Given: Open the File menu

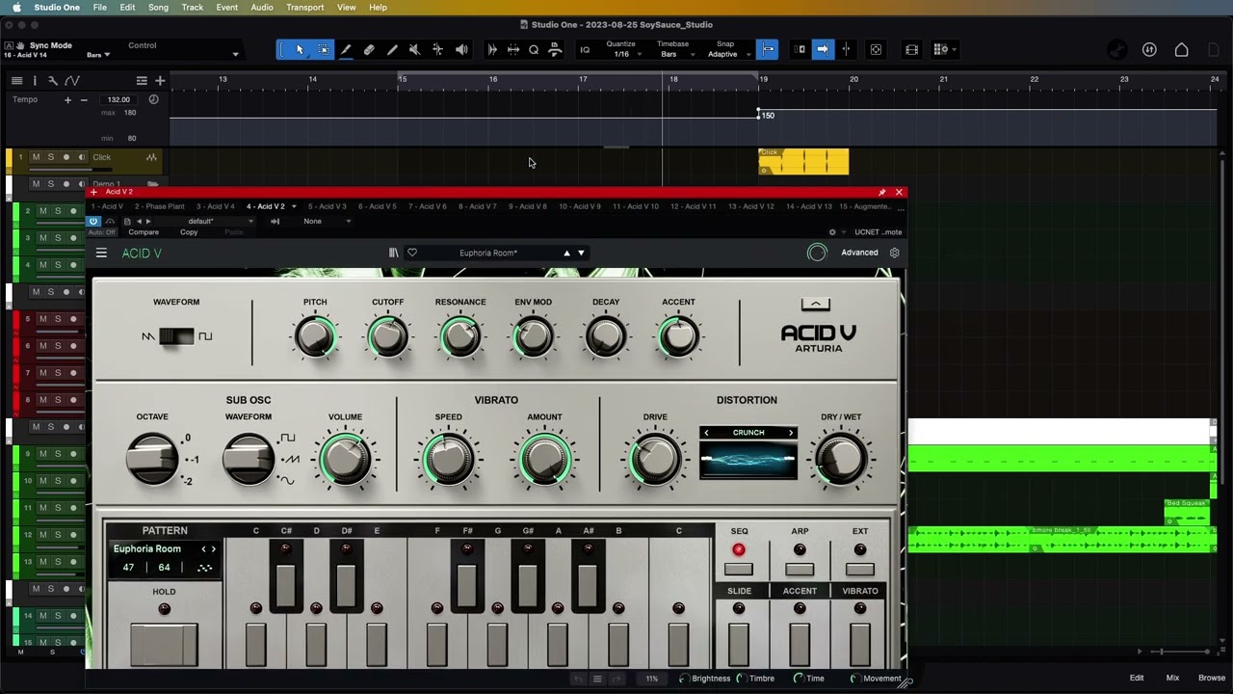Looking at the screenshot, I should pyautogui.click(x=100, y=7).
